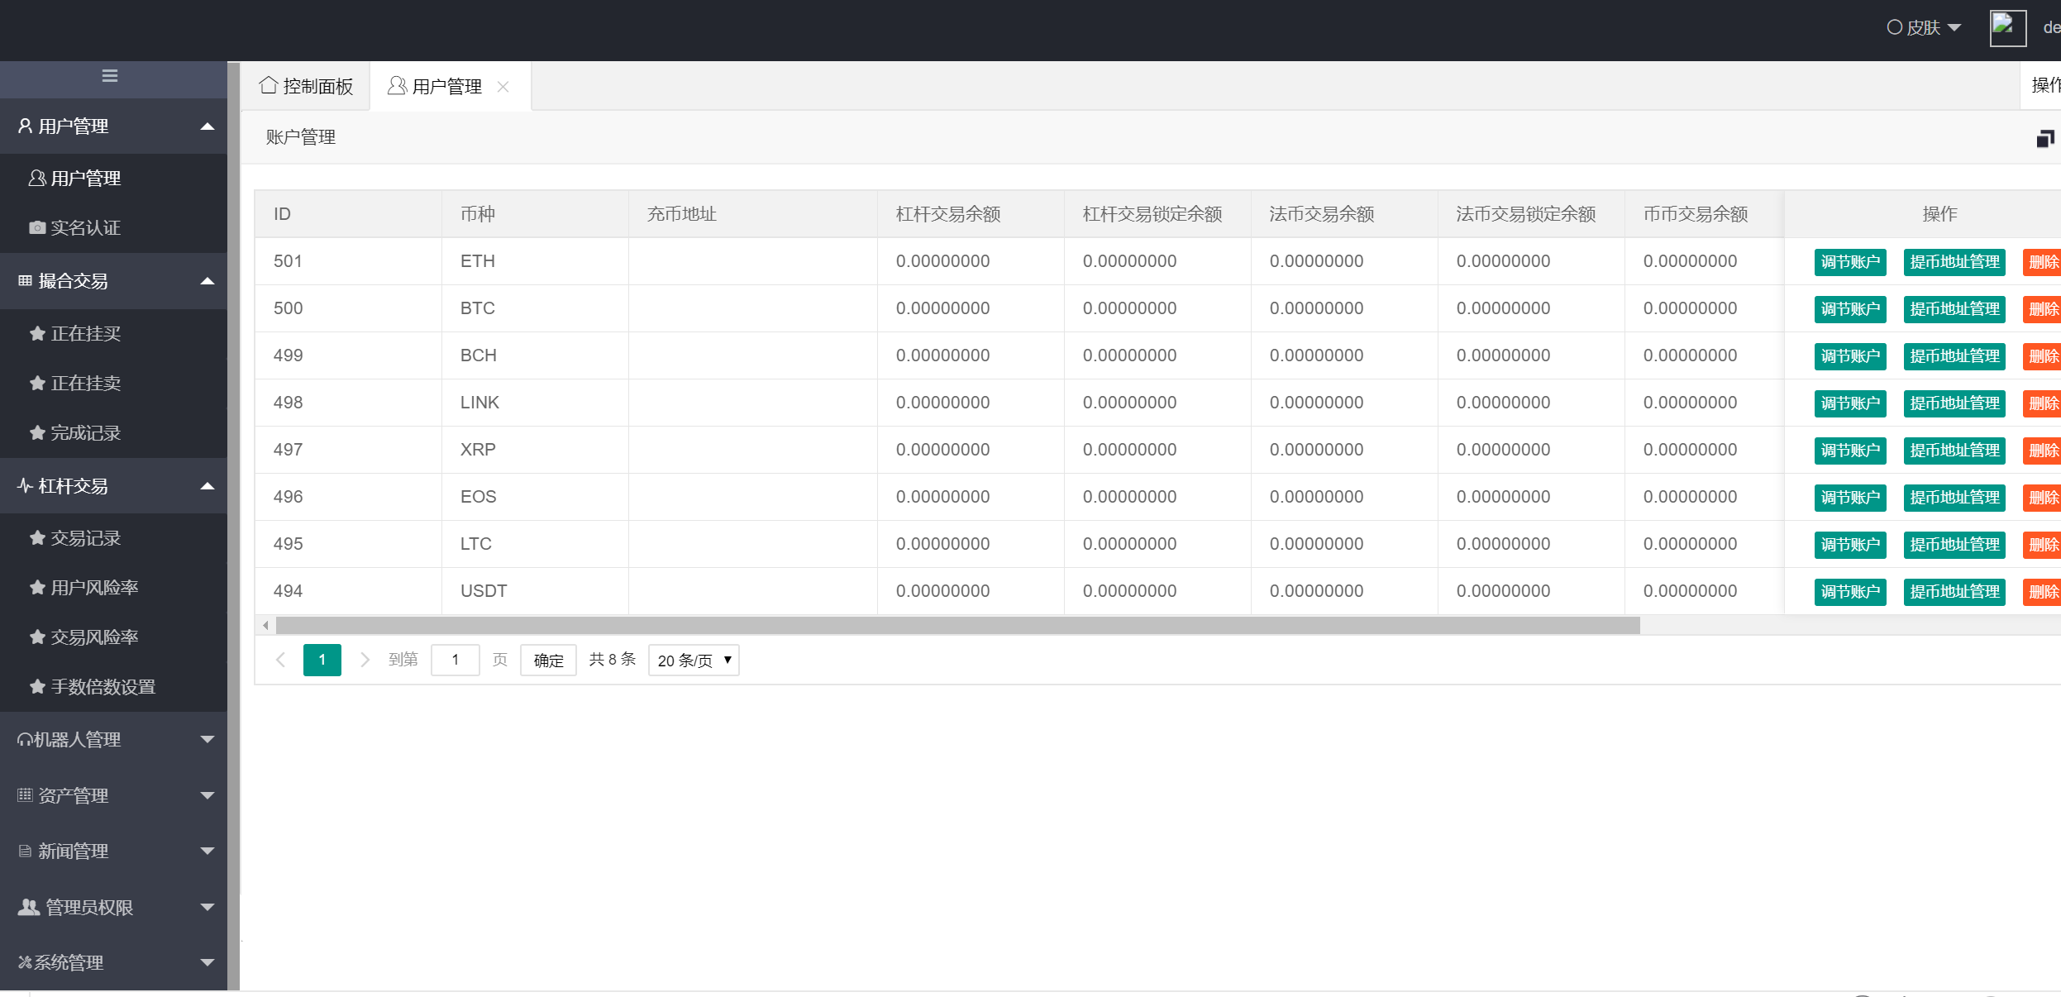
Task: Open 完成记录 in sidebar
Action: click(x=114, y=433)
